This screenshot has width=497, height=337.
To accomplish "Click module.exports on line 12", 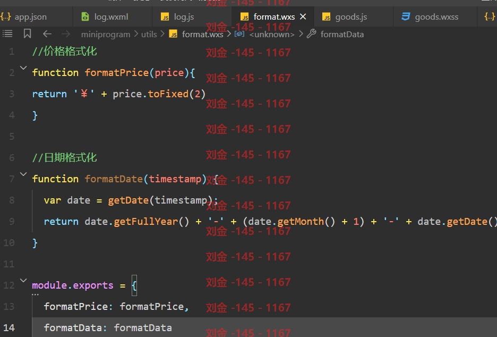I will [73, 285].
